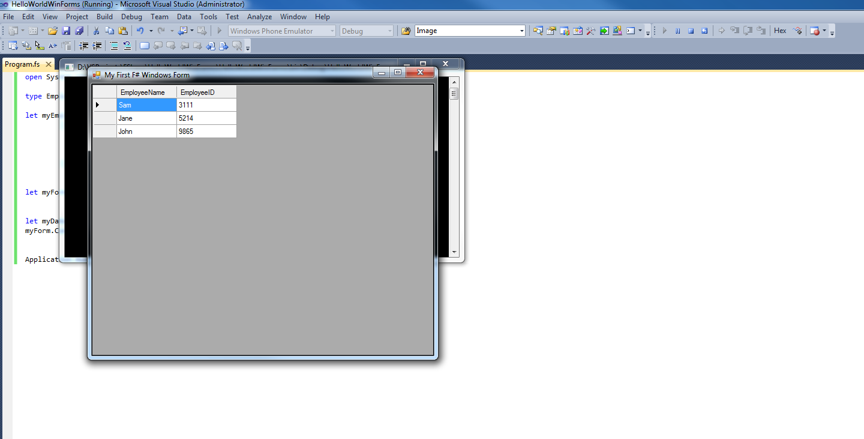Open the Windows Phone Emulator target dropdown
Image resolution: width=864 pixels, height=439 pixels.
click(332, 30)
